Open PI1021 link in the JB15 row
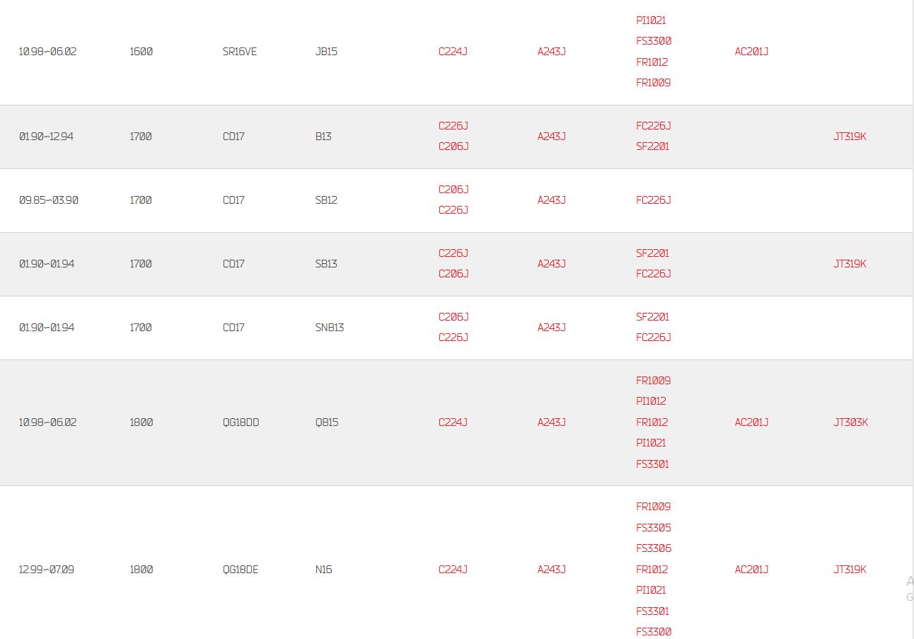The height and width of the screenshot is (639, 914). click(x=651, y=21)
